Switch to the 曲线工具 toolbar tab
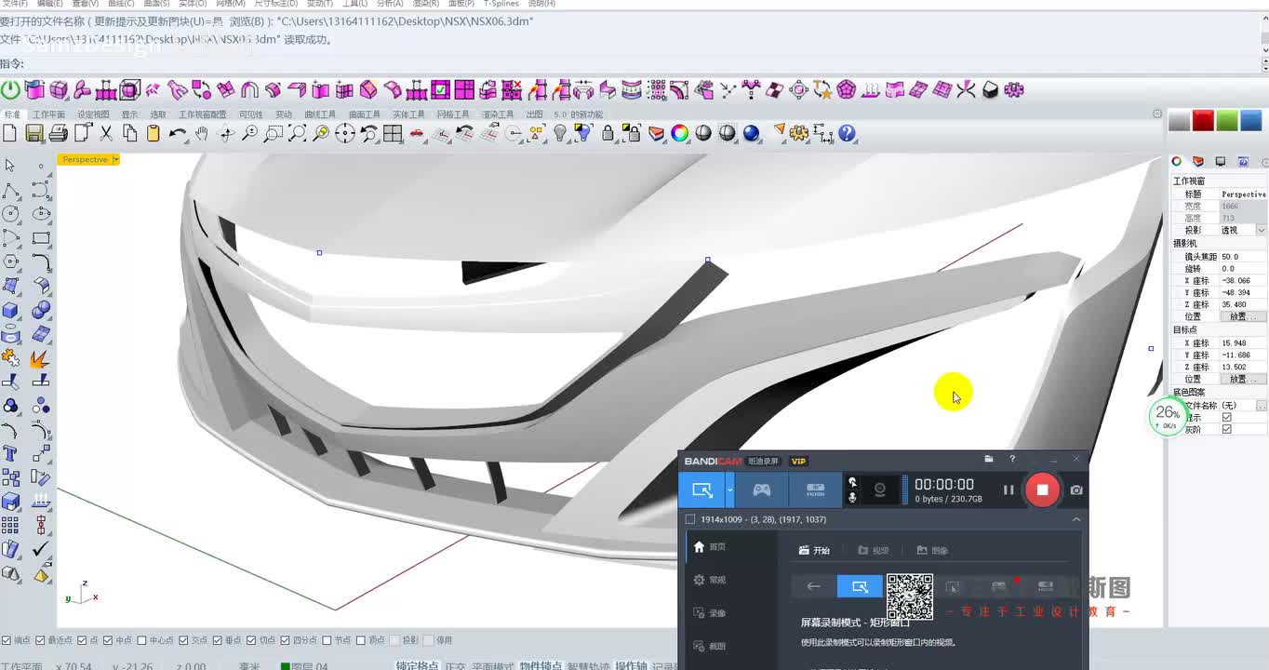 pyautogui.click(x=320, y=114)
